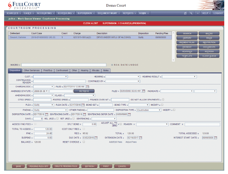Click the Delete Pending Plea button
This screenshot has height=174, width=228.
(66, 166)
